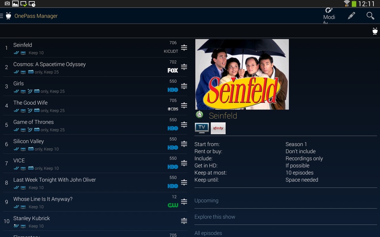Select the Stanley Kubrick entry
The width and height of the screenshot is (380, 237).
[x=95, y=221]
